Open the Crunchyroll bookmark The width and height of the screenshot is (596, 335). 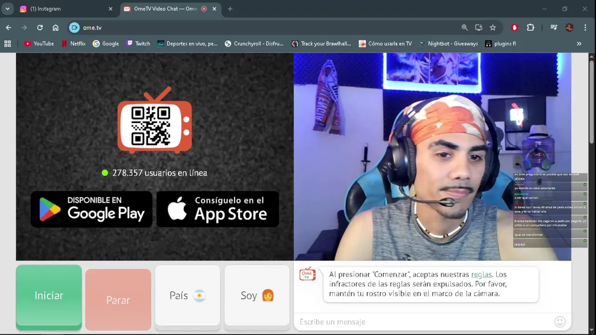coord(254,43)
